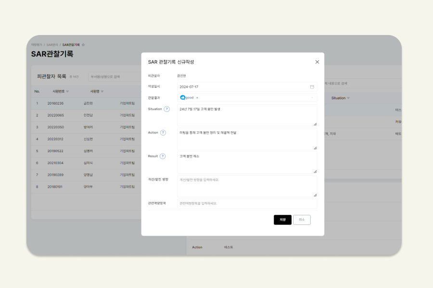Star the SAR관찰기록 page as favorite
433x288 pixels.
click(x=83, y=45)
